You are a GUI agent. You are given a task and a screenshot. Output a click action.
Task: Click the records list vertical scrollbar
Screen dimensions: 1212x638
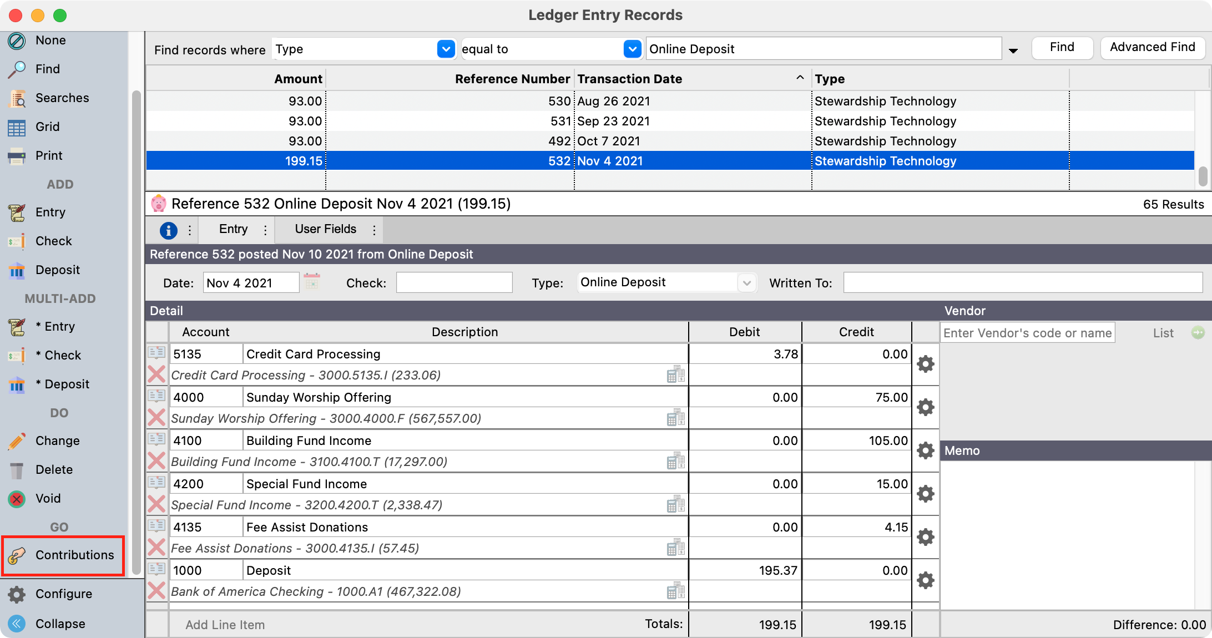1203,176
